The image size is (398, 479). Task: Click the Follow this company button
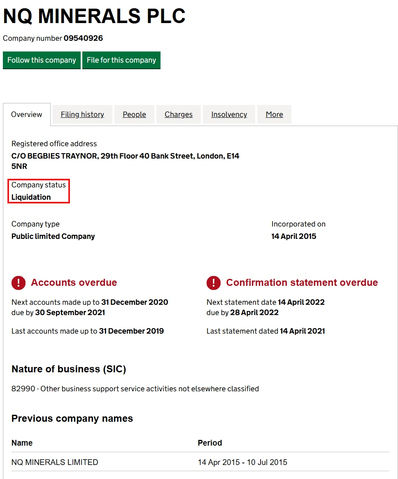(42, 60)
